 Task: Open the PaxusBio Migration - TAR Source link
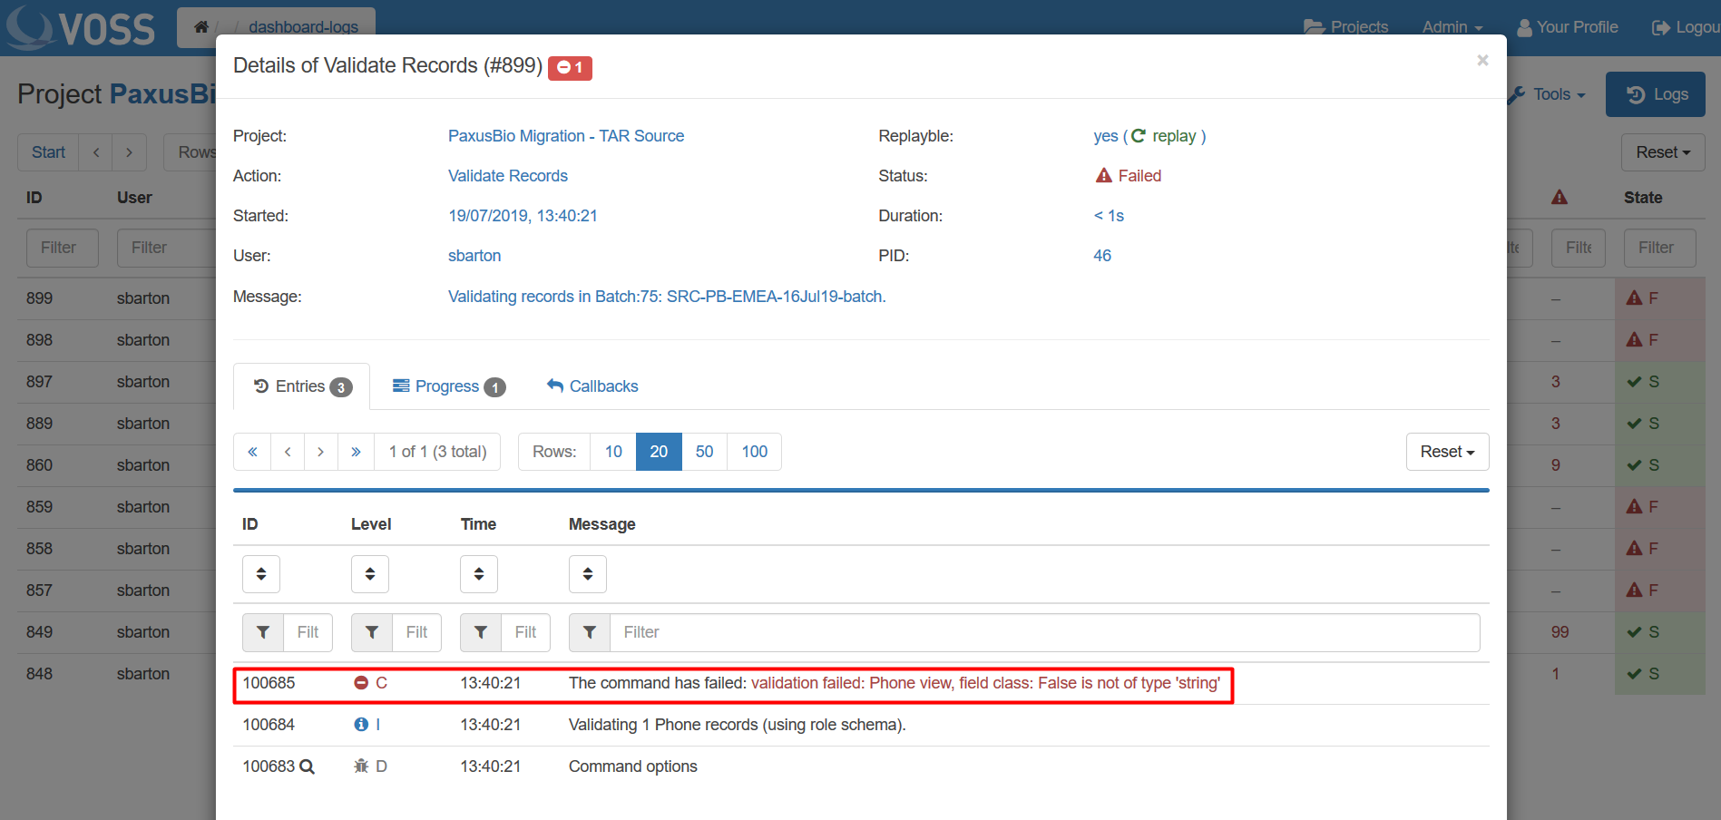(566, 136)
